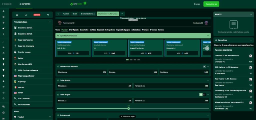Switch to the Todos tab
This screenshot has height=120, width=256.
(x=58, y=30)
